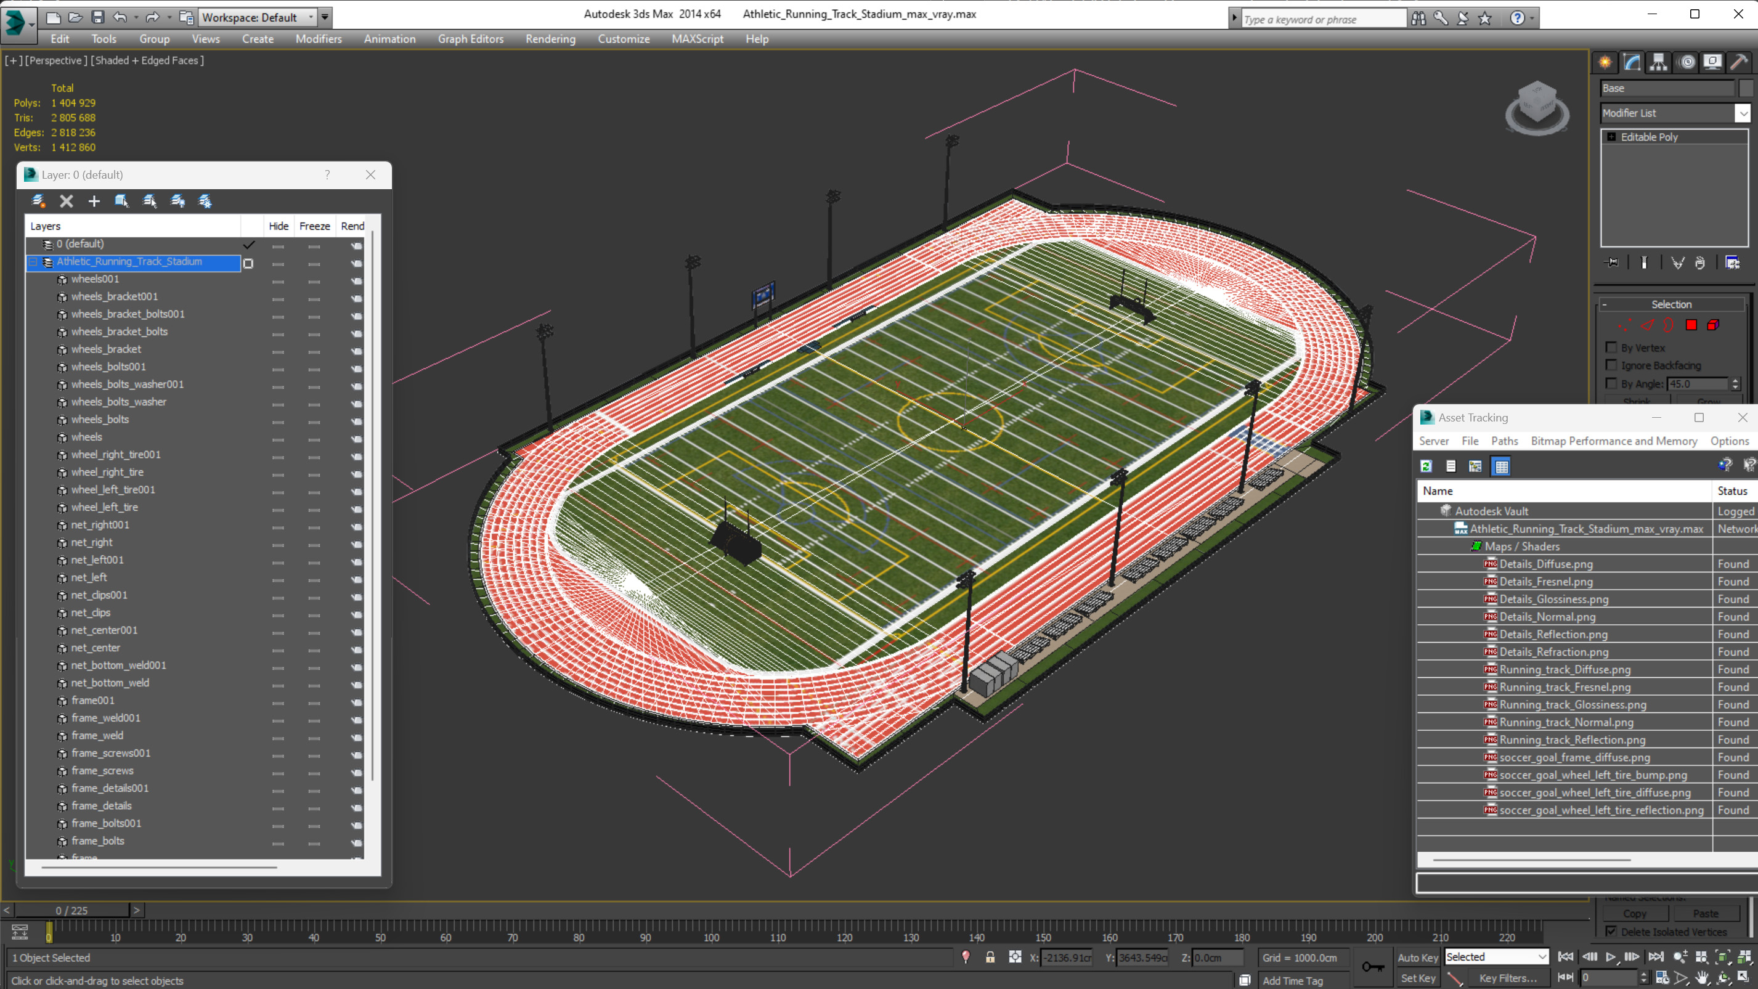The height and width of the screenshot is (989, 1758).
Task: Open the Rendering menu
Action: pos(550,39)
